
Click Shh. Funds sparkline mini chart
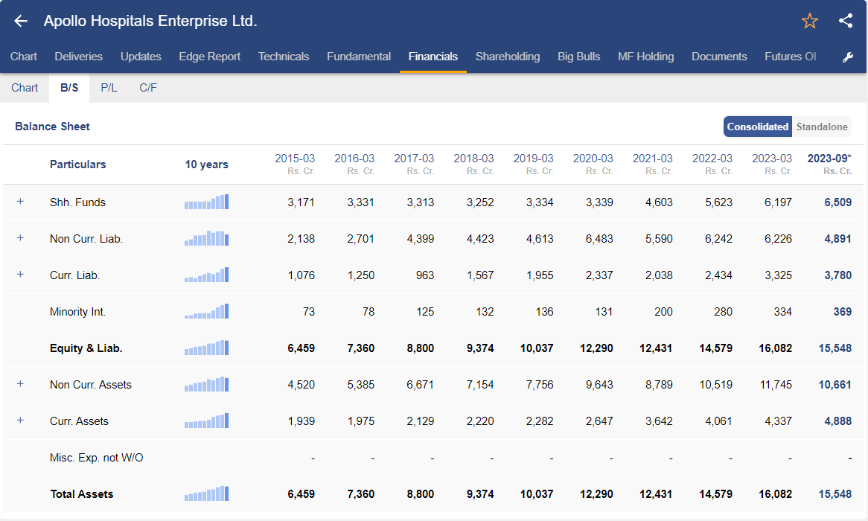[206, 202]
